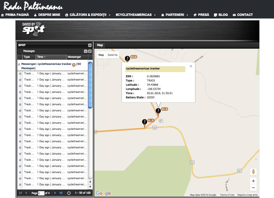The width and height of the screenshot is (274, 198).
Task: Collapse the cycletheamericas tracker message group
Action: coord(19,64)
